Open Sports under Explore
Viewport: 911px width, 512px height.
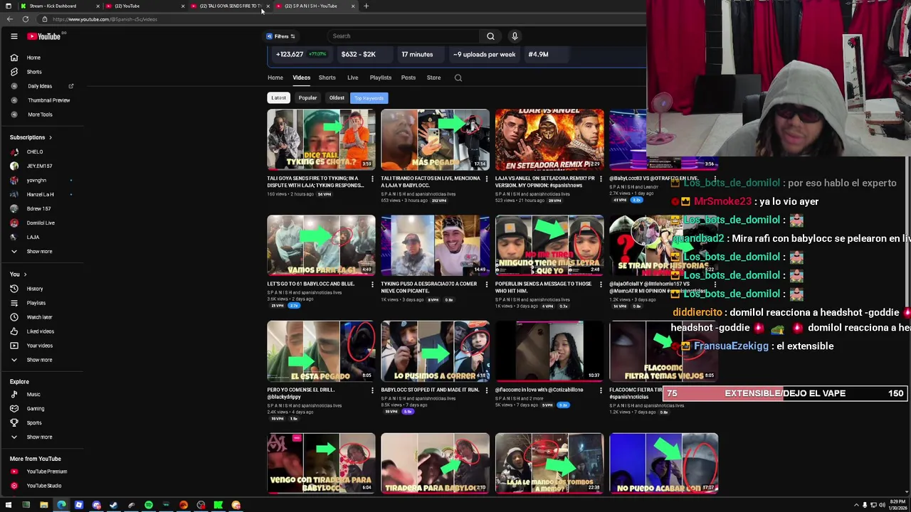[34, 423]
